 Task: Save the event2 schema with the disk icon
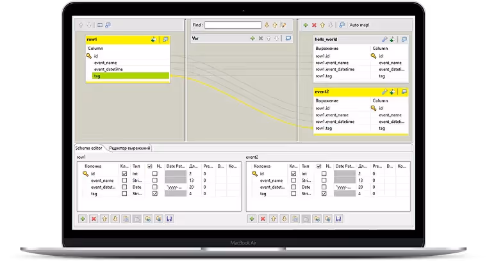pos(338,219)
